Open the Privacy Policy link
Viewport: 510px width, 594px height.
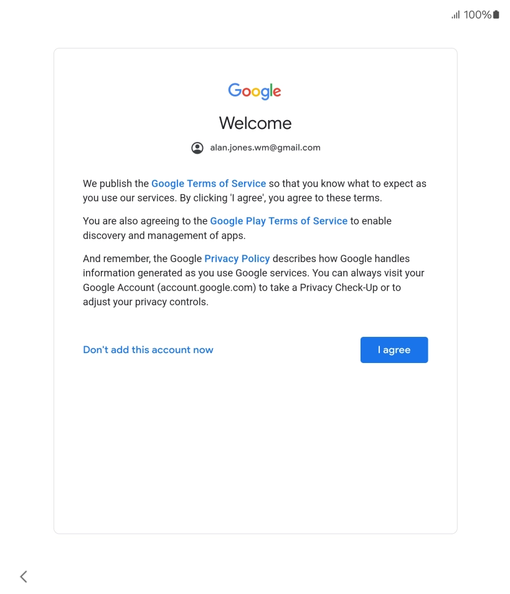[237, 259]
